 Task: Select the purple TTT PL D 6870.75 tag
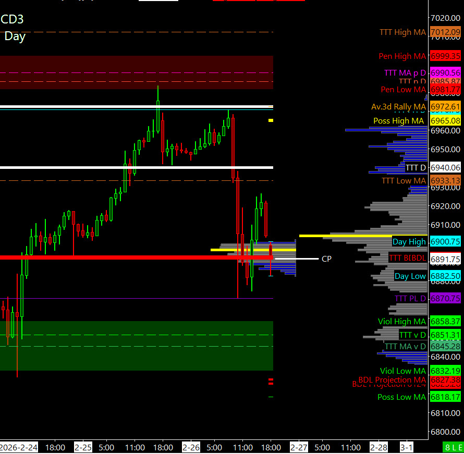coord(445,299)
